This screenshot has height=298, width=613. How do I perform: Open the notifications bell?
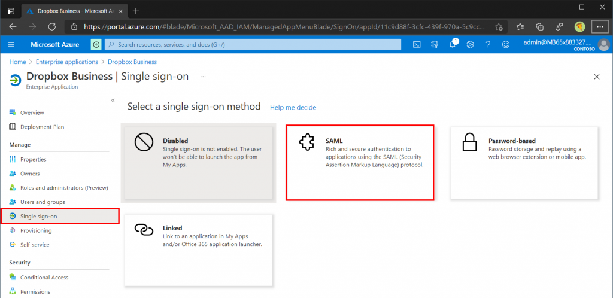click(x=453, y=44)
